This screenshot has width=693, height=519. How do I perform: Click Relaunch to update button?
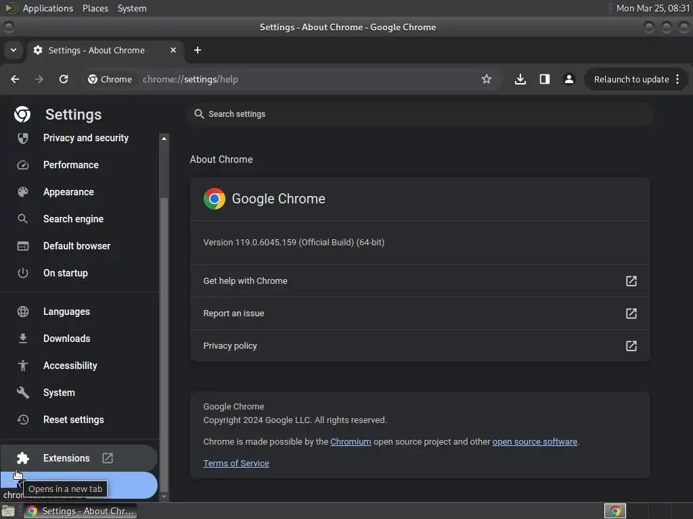(x=631, y=80)
